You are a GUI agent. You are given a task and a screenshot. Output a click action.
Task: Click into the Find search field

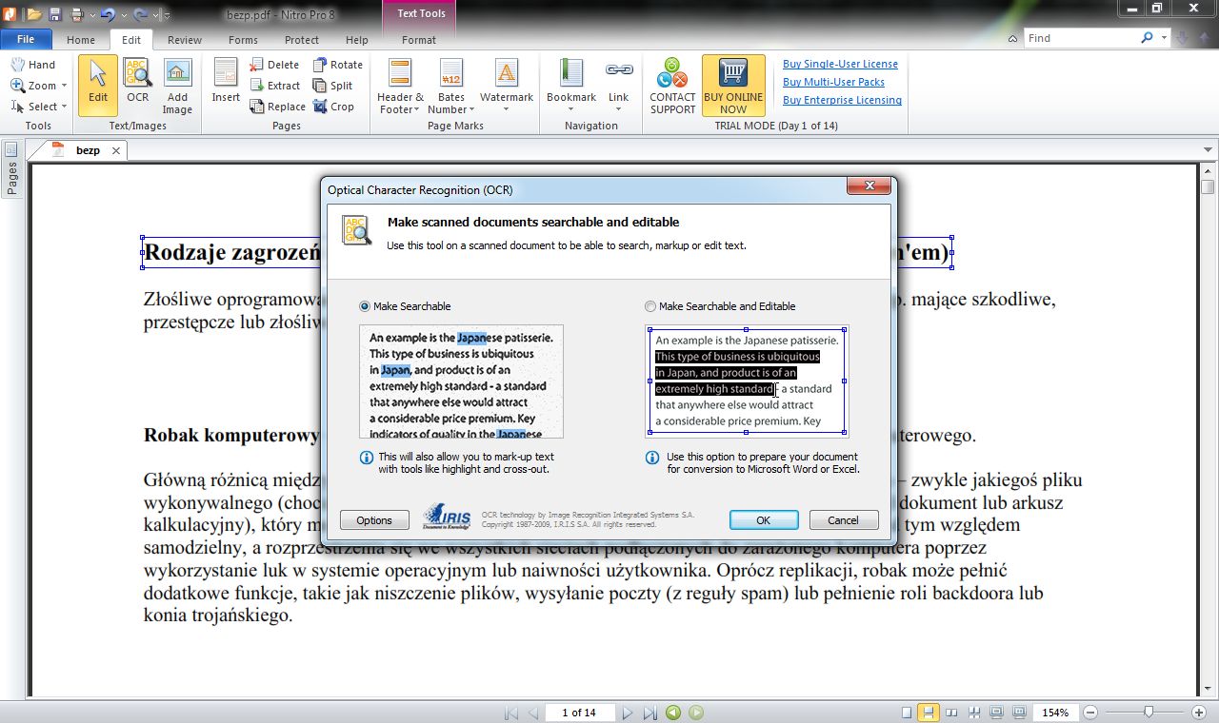click(1081, 38)
